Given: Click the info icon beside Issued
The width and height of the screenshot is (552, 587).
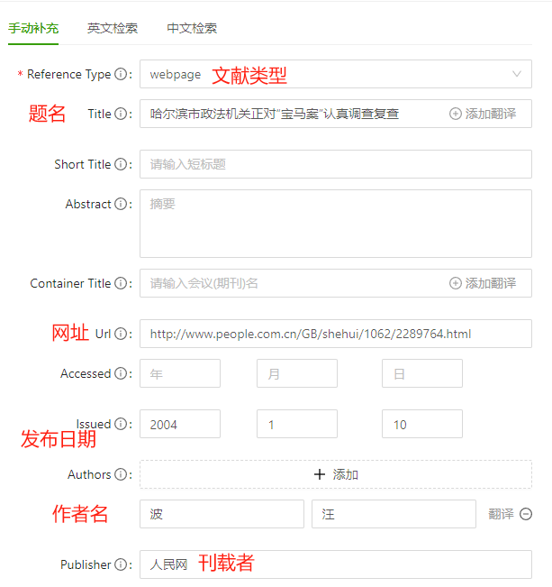Looking at the screenshot, I should 121,424.
